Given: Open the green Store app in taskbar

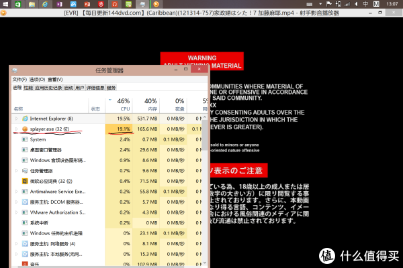Looking at the screenshot, I should pos(18,4).
